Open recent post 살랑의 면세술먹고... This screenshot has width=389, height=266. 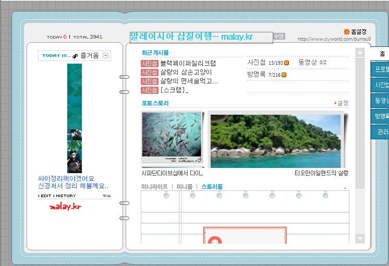pyautogui.click(x=189, y=81)
